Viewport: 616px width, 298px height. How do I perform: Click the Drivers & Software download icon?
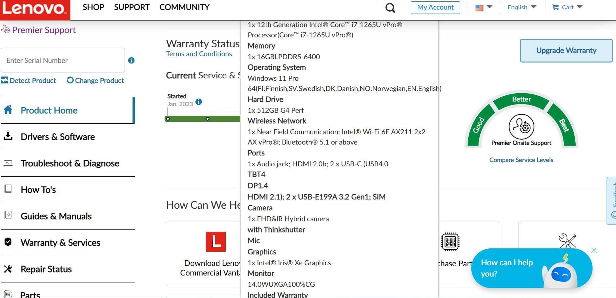(8, 136)
